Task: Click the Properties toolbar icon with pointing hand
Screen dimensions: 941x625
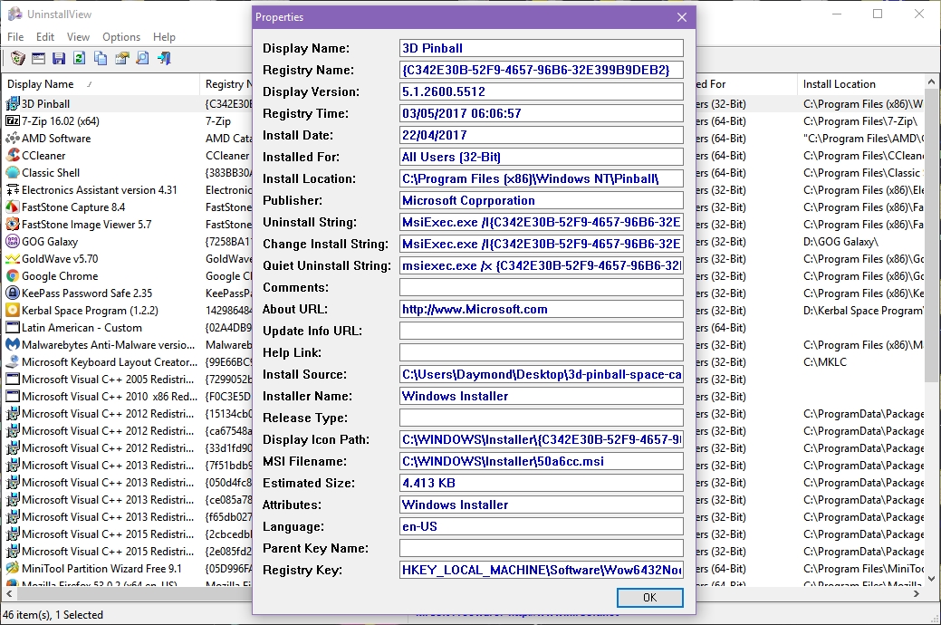Action: tap(122, 58)
